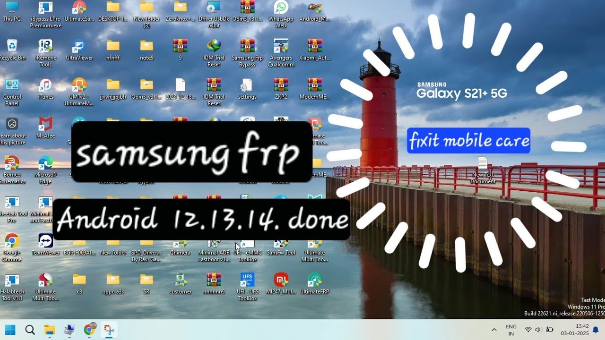Open taskbar Search
This screenshot has width=605, height=340.
[x=30, y=330]
